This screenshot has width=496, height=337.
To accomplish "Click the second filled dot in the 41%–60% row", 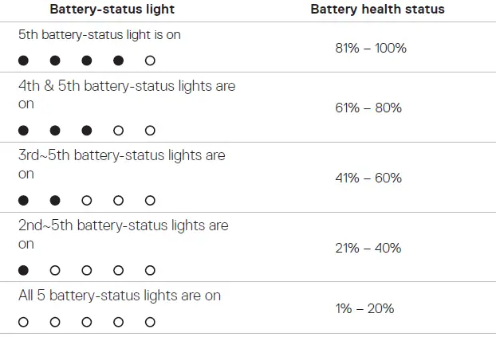I will coord(55,201).
